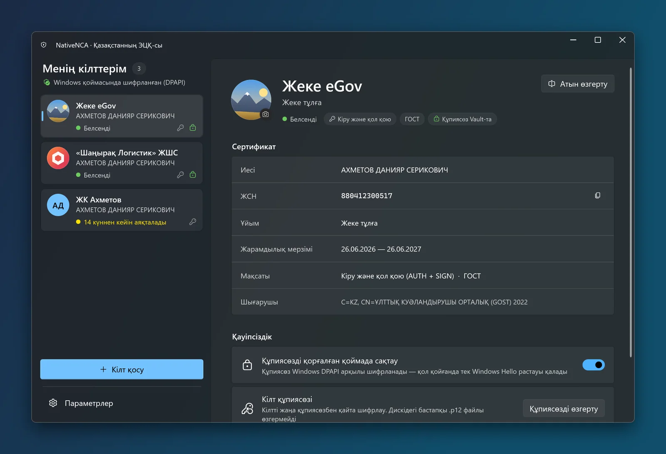Click the shield icon in title bar
The image size is (666, 454).
point(44,45)
